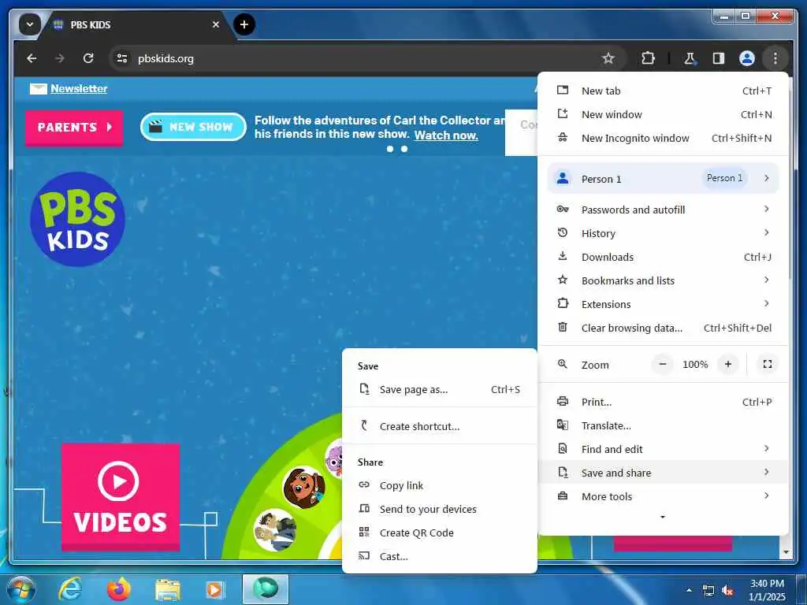
Task: Select first banner carousel dot
Action: pos(390,149)
